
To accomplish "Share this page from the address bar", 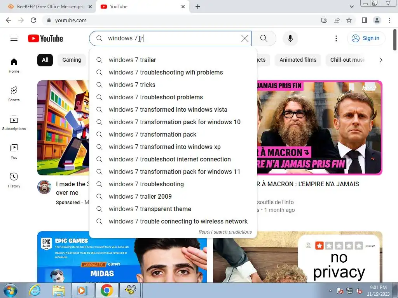I will (x=337, y=20).
